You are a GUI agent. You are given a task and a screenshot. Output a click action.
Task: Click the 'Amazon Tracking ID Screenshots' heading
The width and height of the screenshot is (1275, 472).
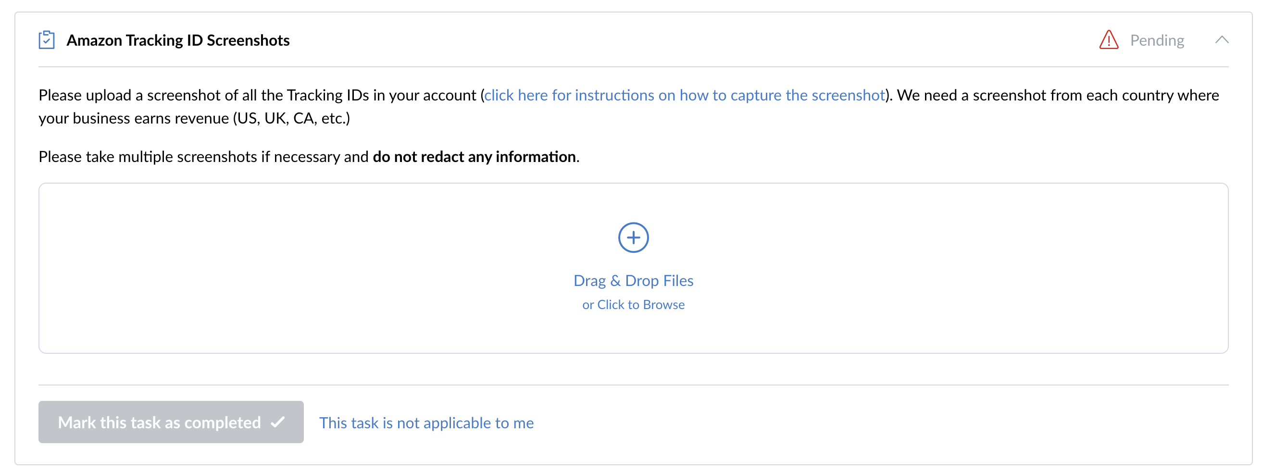pyautogui.click(x=178, y=40)
